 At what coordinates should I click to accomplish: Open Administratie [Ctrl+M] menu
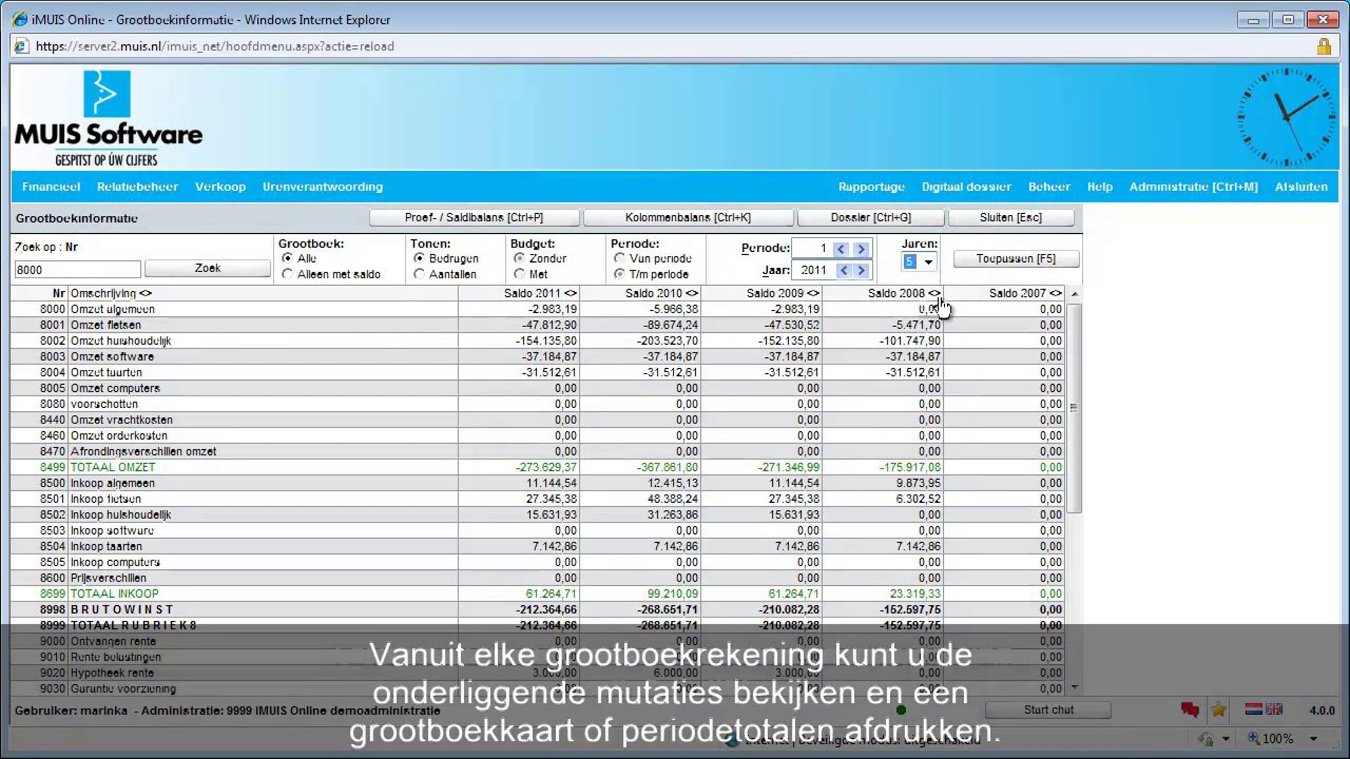click(1194, 187)
